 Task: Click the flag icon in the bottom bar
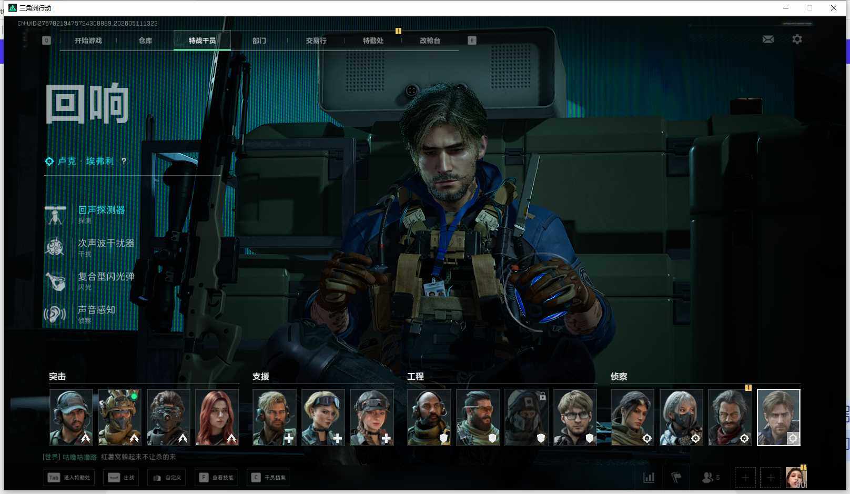[x=676, y=478]
